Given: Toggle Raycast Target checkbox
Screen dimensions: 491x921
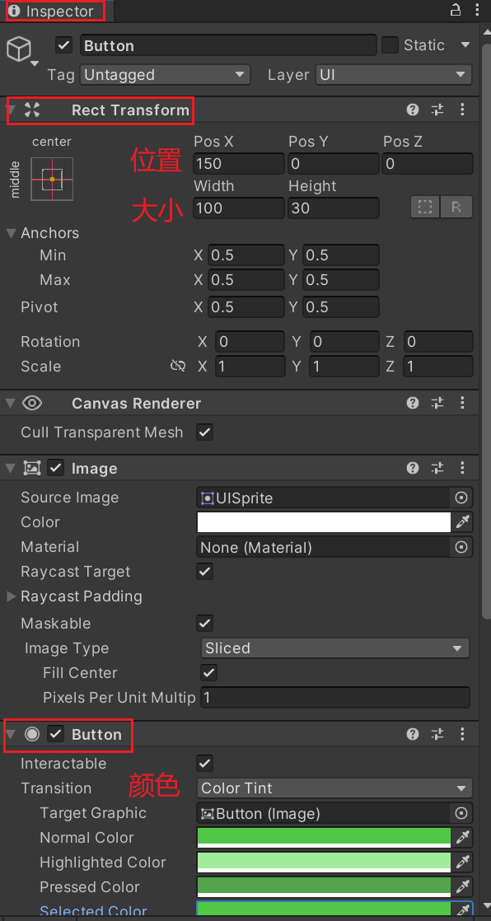Looking at the screenshot, I should (204, 572).
